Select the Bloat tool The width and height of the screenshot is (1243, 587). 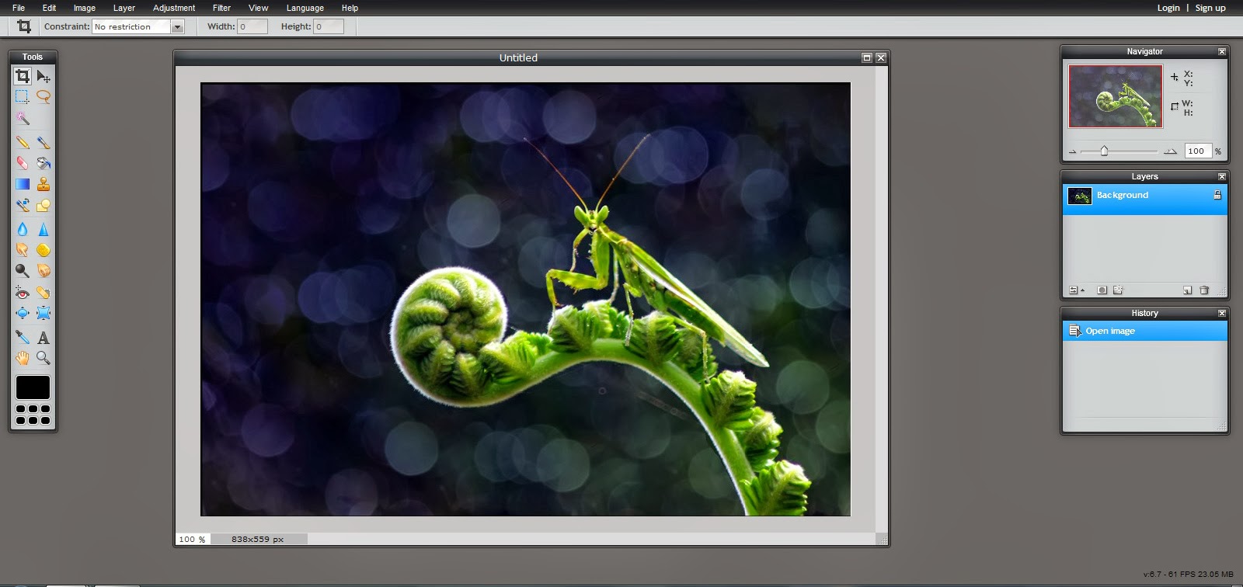point(23,313)
